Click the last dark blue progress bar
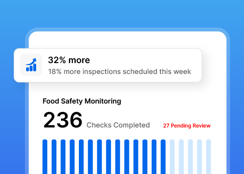Viewport: 244px width, 174px height. coord(163,157)
